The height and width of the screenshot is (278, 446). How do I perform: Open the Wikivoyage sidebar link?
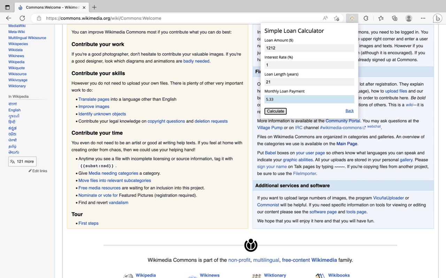18,80
